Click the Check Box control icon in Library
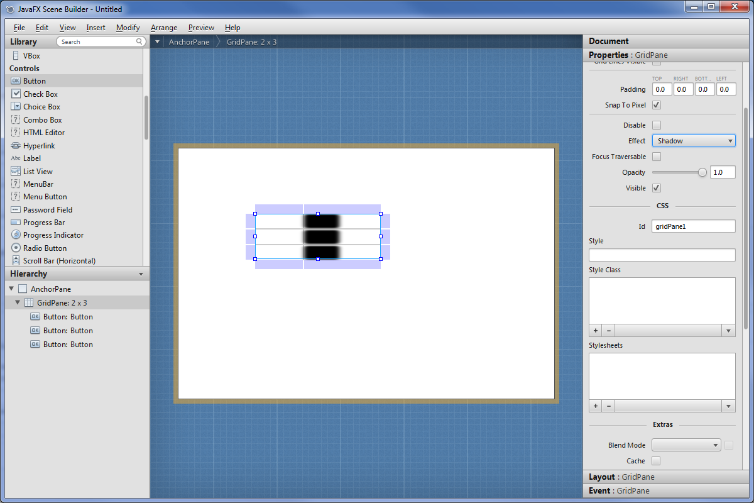This screenshot has height=503, width=754. [16, 94]
